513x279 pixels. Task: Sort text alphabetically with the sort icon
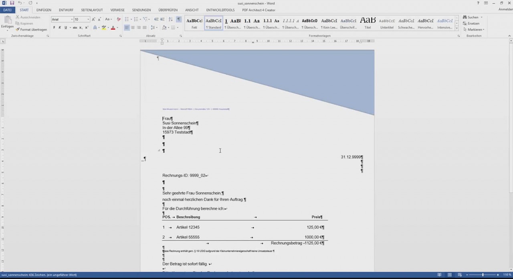point(170,19)
